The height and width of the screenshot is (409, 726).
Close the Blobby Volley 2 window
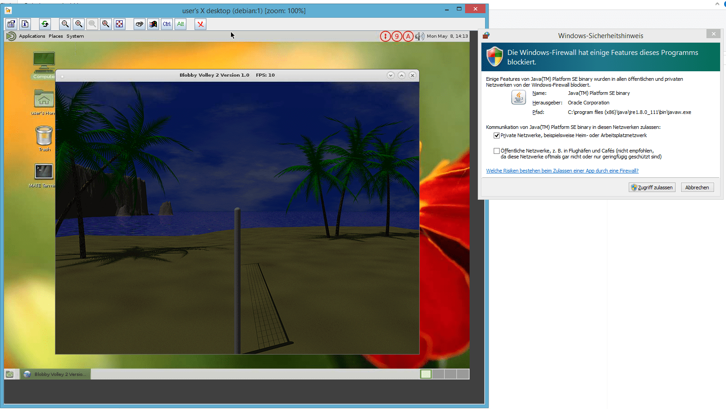click(x=412, y=75)
